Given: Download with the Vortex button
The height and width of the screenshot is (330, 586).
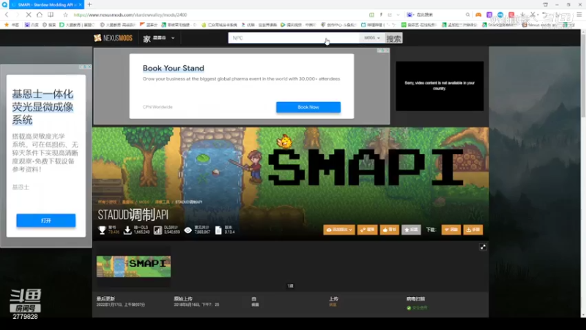Looking at the screenshot, I should tap(451, 230).
